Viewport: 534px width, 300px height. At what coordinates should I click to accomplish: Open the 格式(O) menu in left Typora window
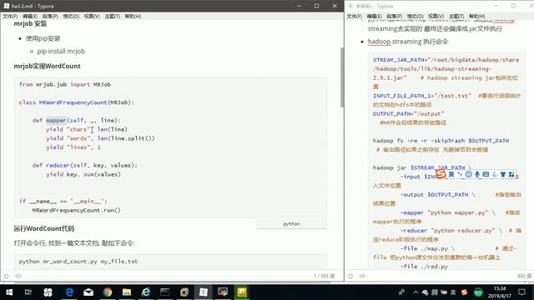tap(71, 17)
